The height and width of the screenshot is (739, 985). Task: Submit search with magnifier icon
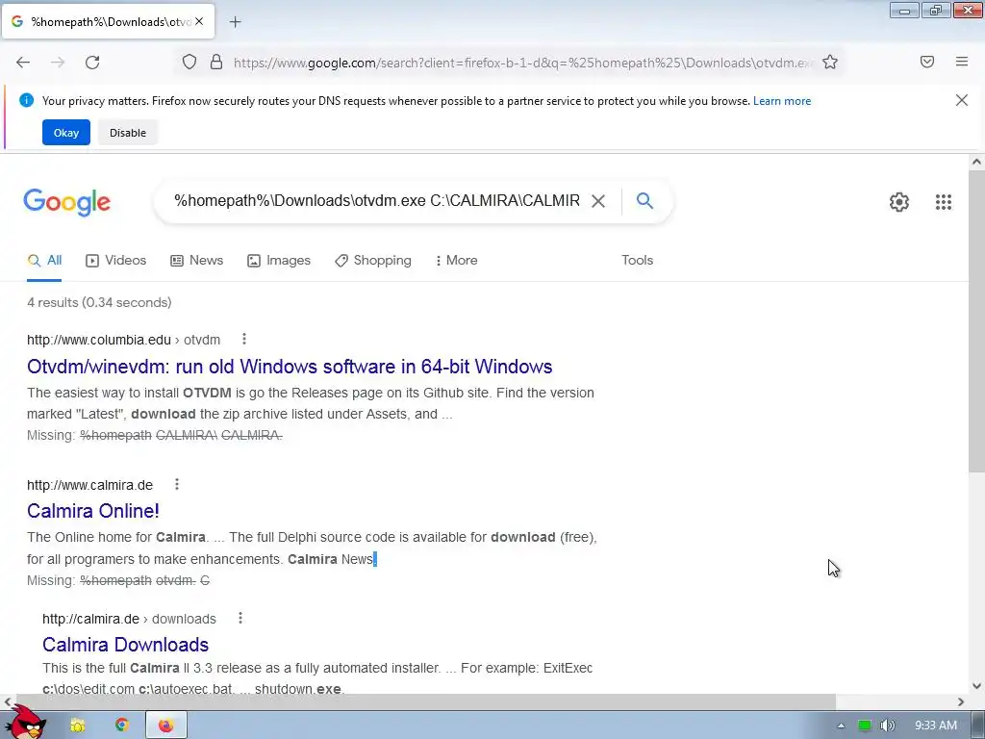pos(644,201)
